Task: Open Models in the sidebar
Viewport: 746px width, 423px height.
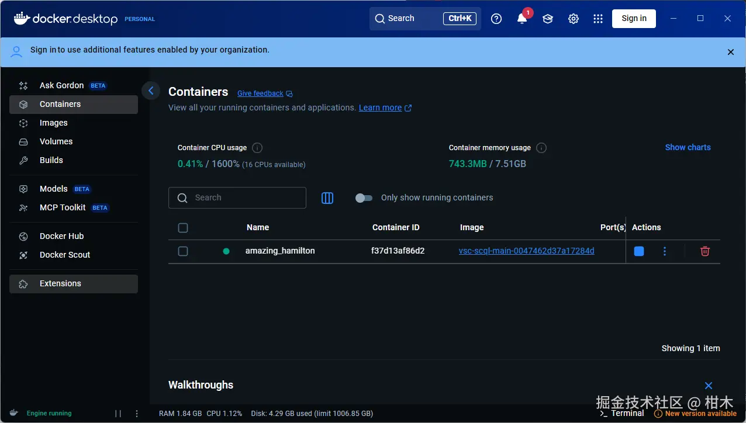Action: (74, 189)
